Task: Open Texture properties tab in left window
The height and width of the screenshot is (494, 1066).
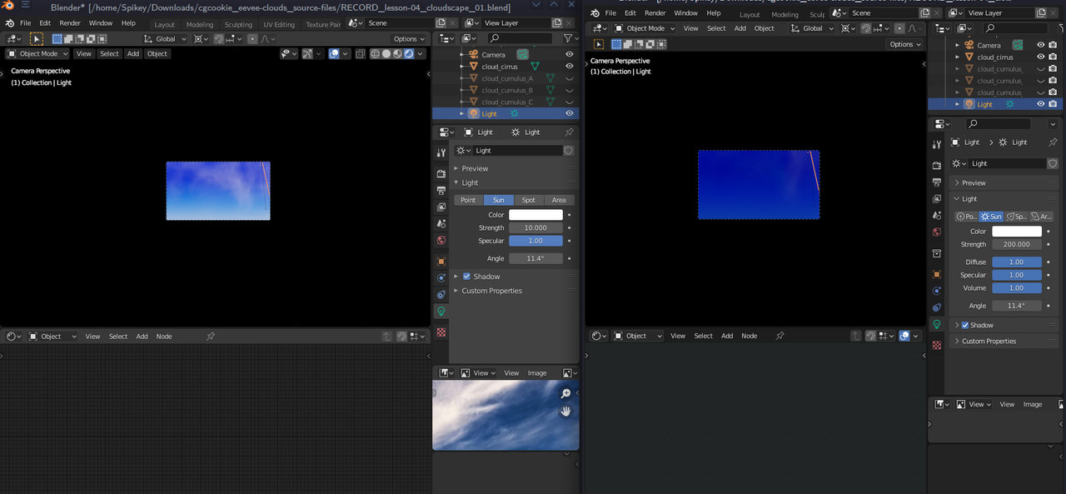Action: [441, 332]
